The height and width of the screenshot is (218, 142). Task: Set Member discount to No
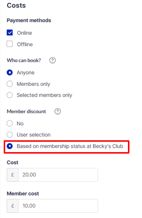point(10,123)
